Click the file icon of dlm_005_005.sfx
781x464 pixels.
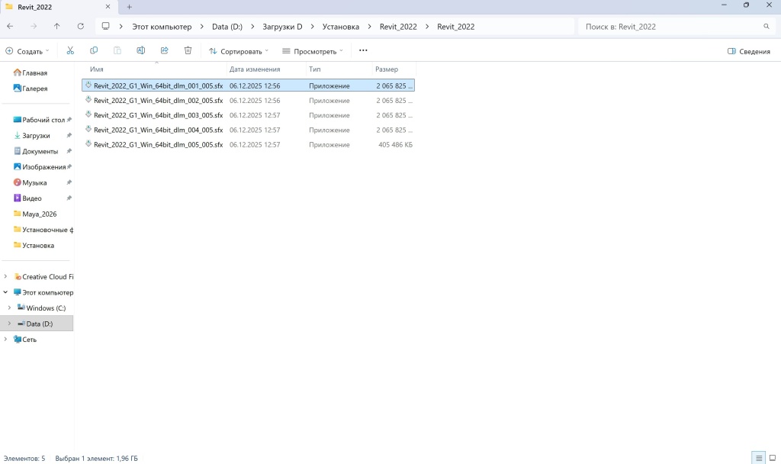click(88, 144)
